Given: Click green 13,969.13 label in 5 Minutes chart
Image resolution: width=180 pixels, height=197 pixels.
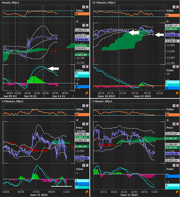Looking at the screenshot, I should (x=82, y=137).
